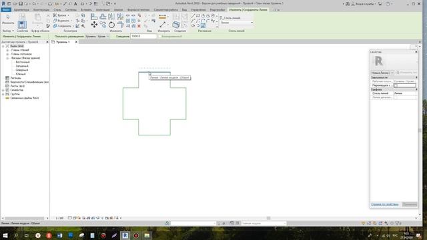Collapse the Фасады (Фасад здания) node
The image size is (427, 240).
coord(7,58)
